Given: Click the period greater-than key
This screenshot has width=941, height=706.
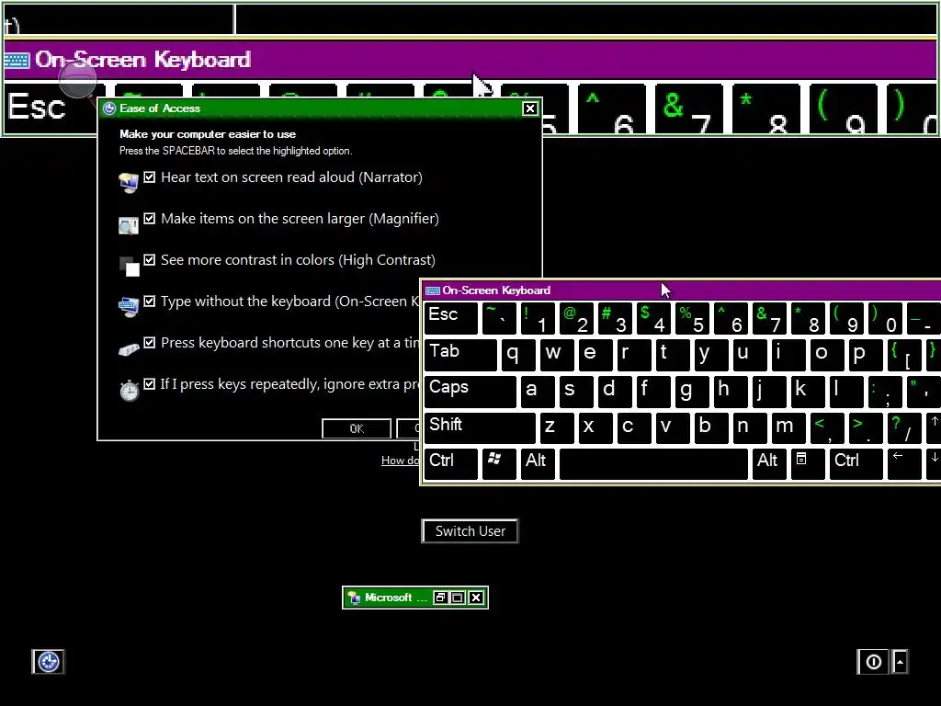Looking at the screenshot, I should (866, 428).
